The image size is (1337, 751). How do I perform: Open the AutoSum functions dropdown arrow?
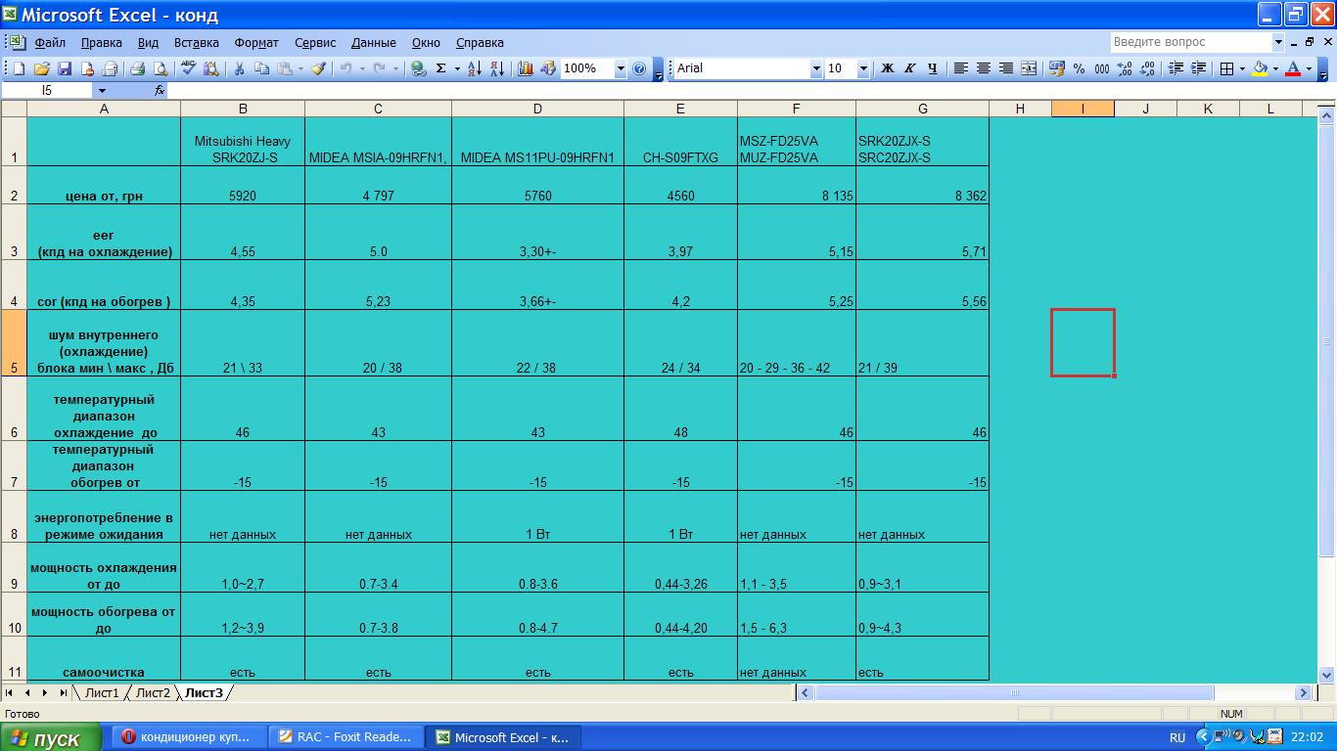(457, 68)
